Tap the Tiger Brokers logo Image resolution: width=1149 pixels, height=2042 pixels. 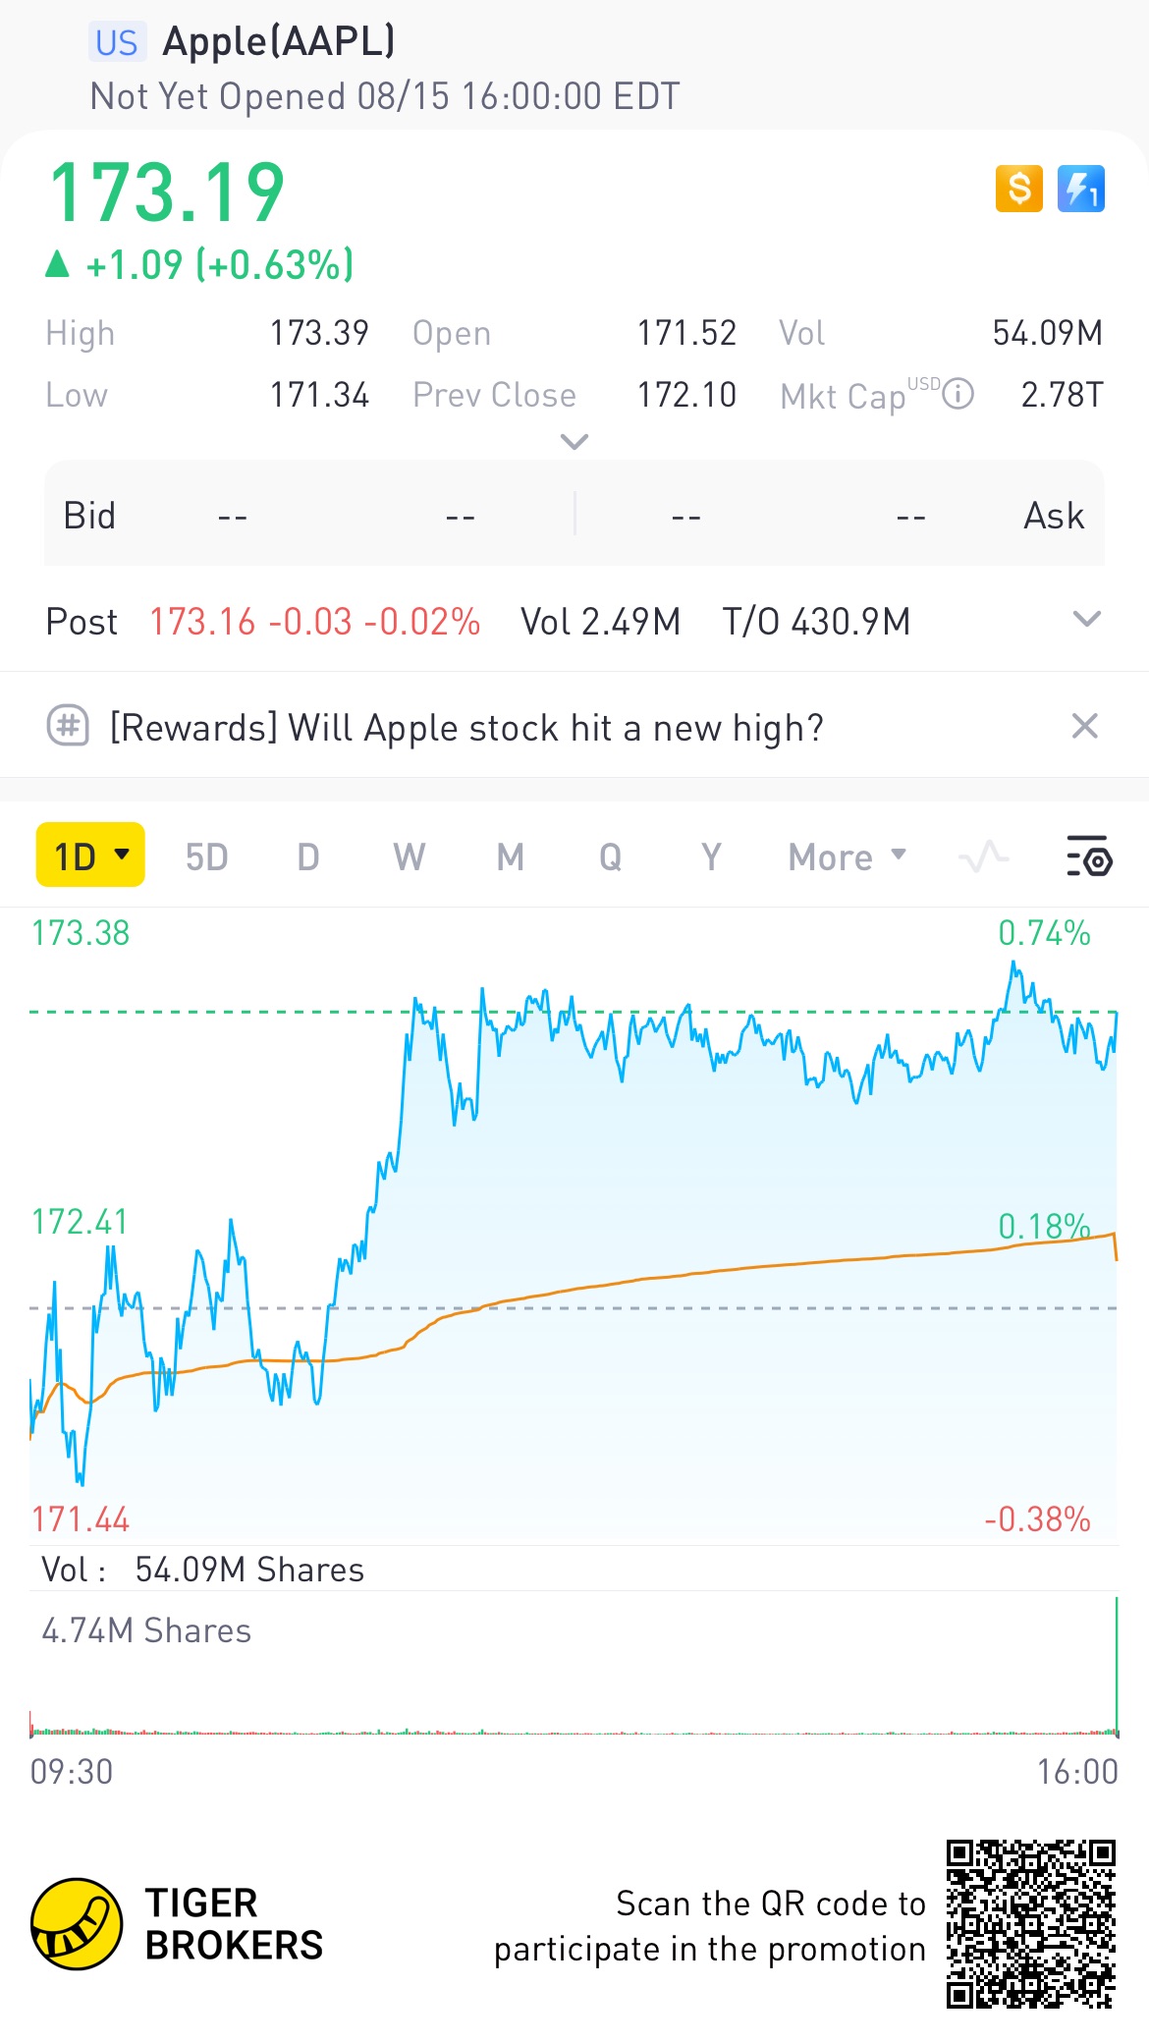77,1924
